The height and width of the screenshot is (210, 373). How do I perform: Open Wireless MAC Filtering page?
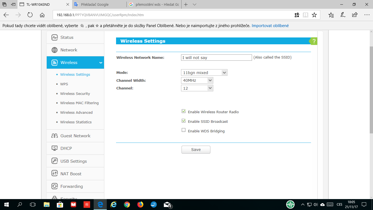click(x=79, y=103)
